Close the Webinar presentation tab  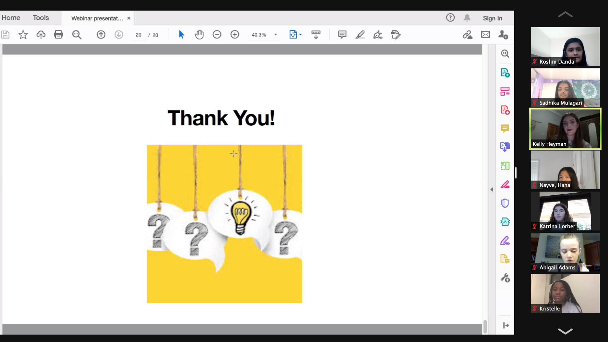129,18
